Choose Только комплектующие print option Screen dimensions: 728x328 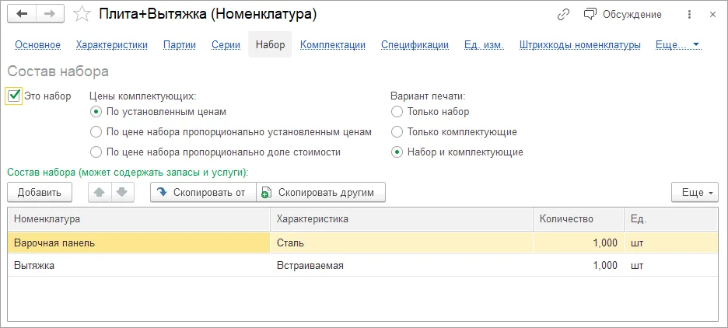click(x=397, y=132)
